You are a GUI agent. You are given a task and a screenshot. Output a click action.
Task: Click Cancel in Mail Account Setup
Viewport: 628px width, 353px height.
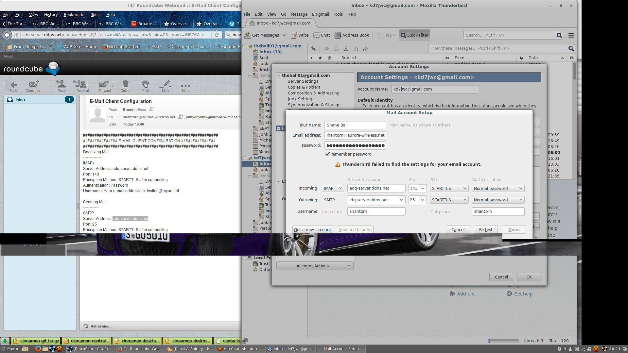[x=458, y=230]
